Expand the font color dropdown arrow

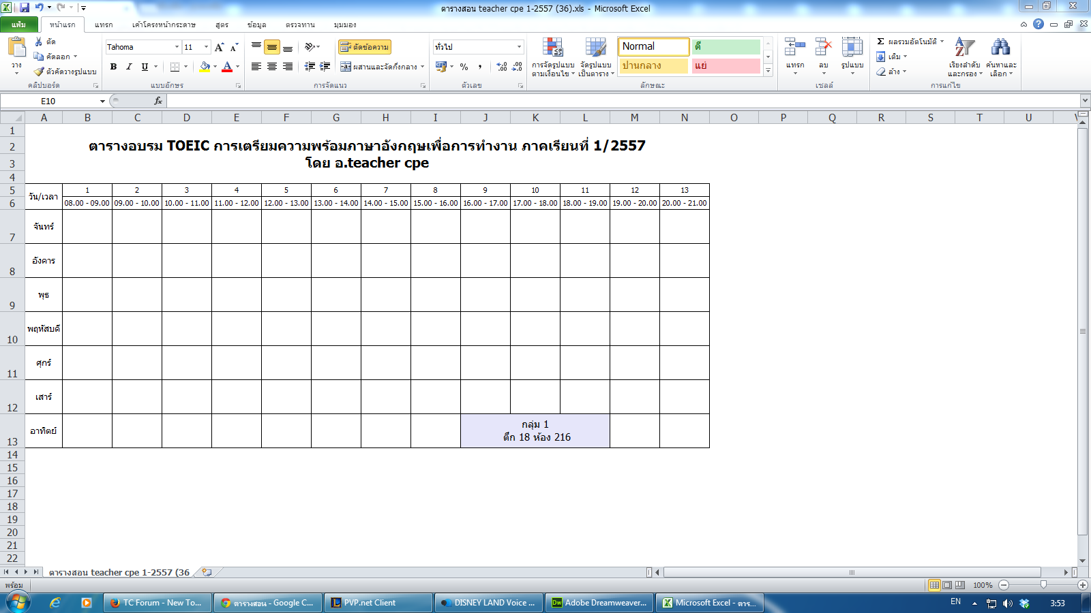coord(237,67)
